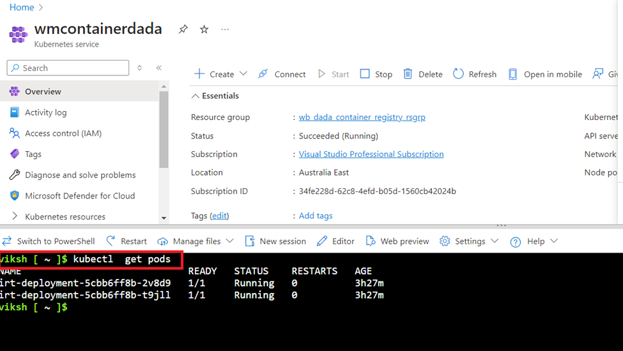
Task: Click pod irt-deployment-5cbb6ff8b-t9jll in terminal
Action: click(86, 295)
